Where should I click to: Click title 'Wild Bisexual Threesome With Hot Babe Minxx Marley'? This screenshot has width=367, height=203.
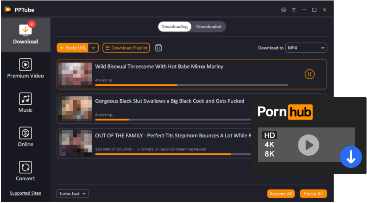[x=159, y=66]
